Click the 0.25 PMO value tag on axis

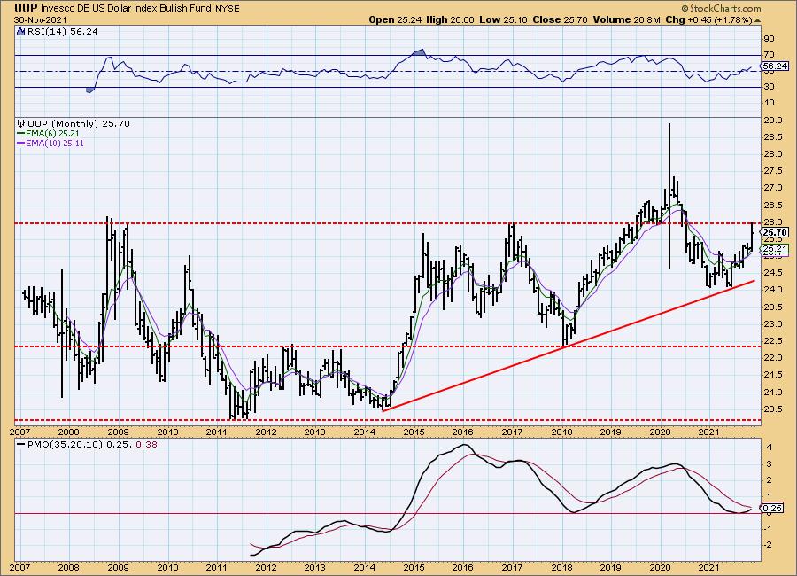pos(772,508)
